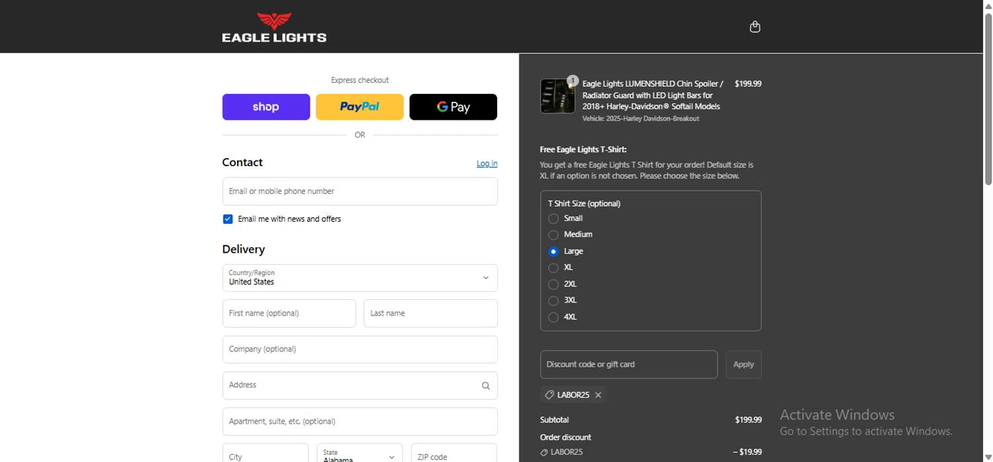Select 3XL T-shirt size
Image resolution: width=993 pixels, height=462 pixels.
553,300
